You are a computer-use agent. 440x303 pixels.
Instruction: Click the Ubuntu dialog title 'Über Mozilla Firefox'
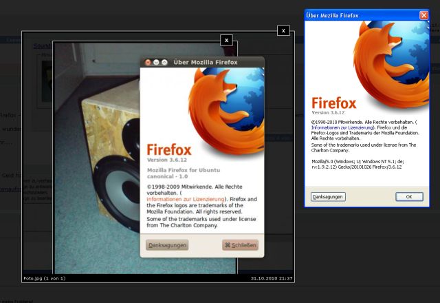pyautogui.click(x=206, y=62)
